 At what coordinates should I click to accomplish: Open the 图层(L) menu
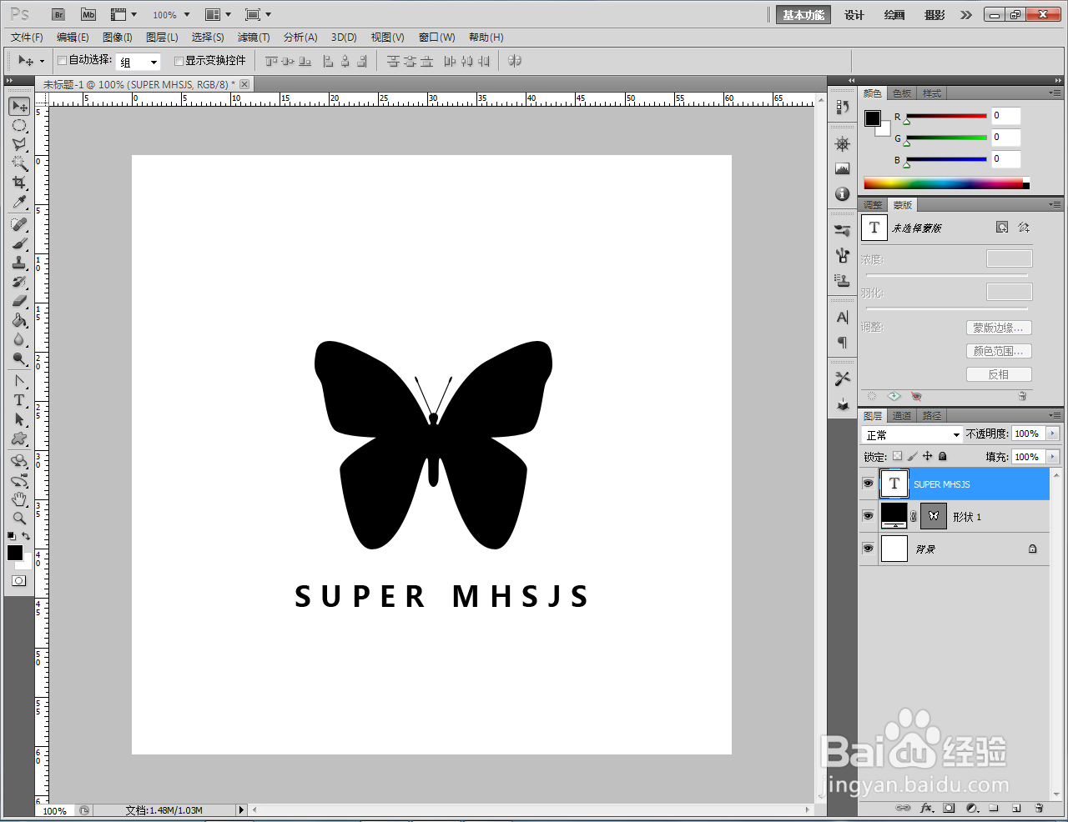tap(162, 38)
